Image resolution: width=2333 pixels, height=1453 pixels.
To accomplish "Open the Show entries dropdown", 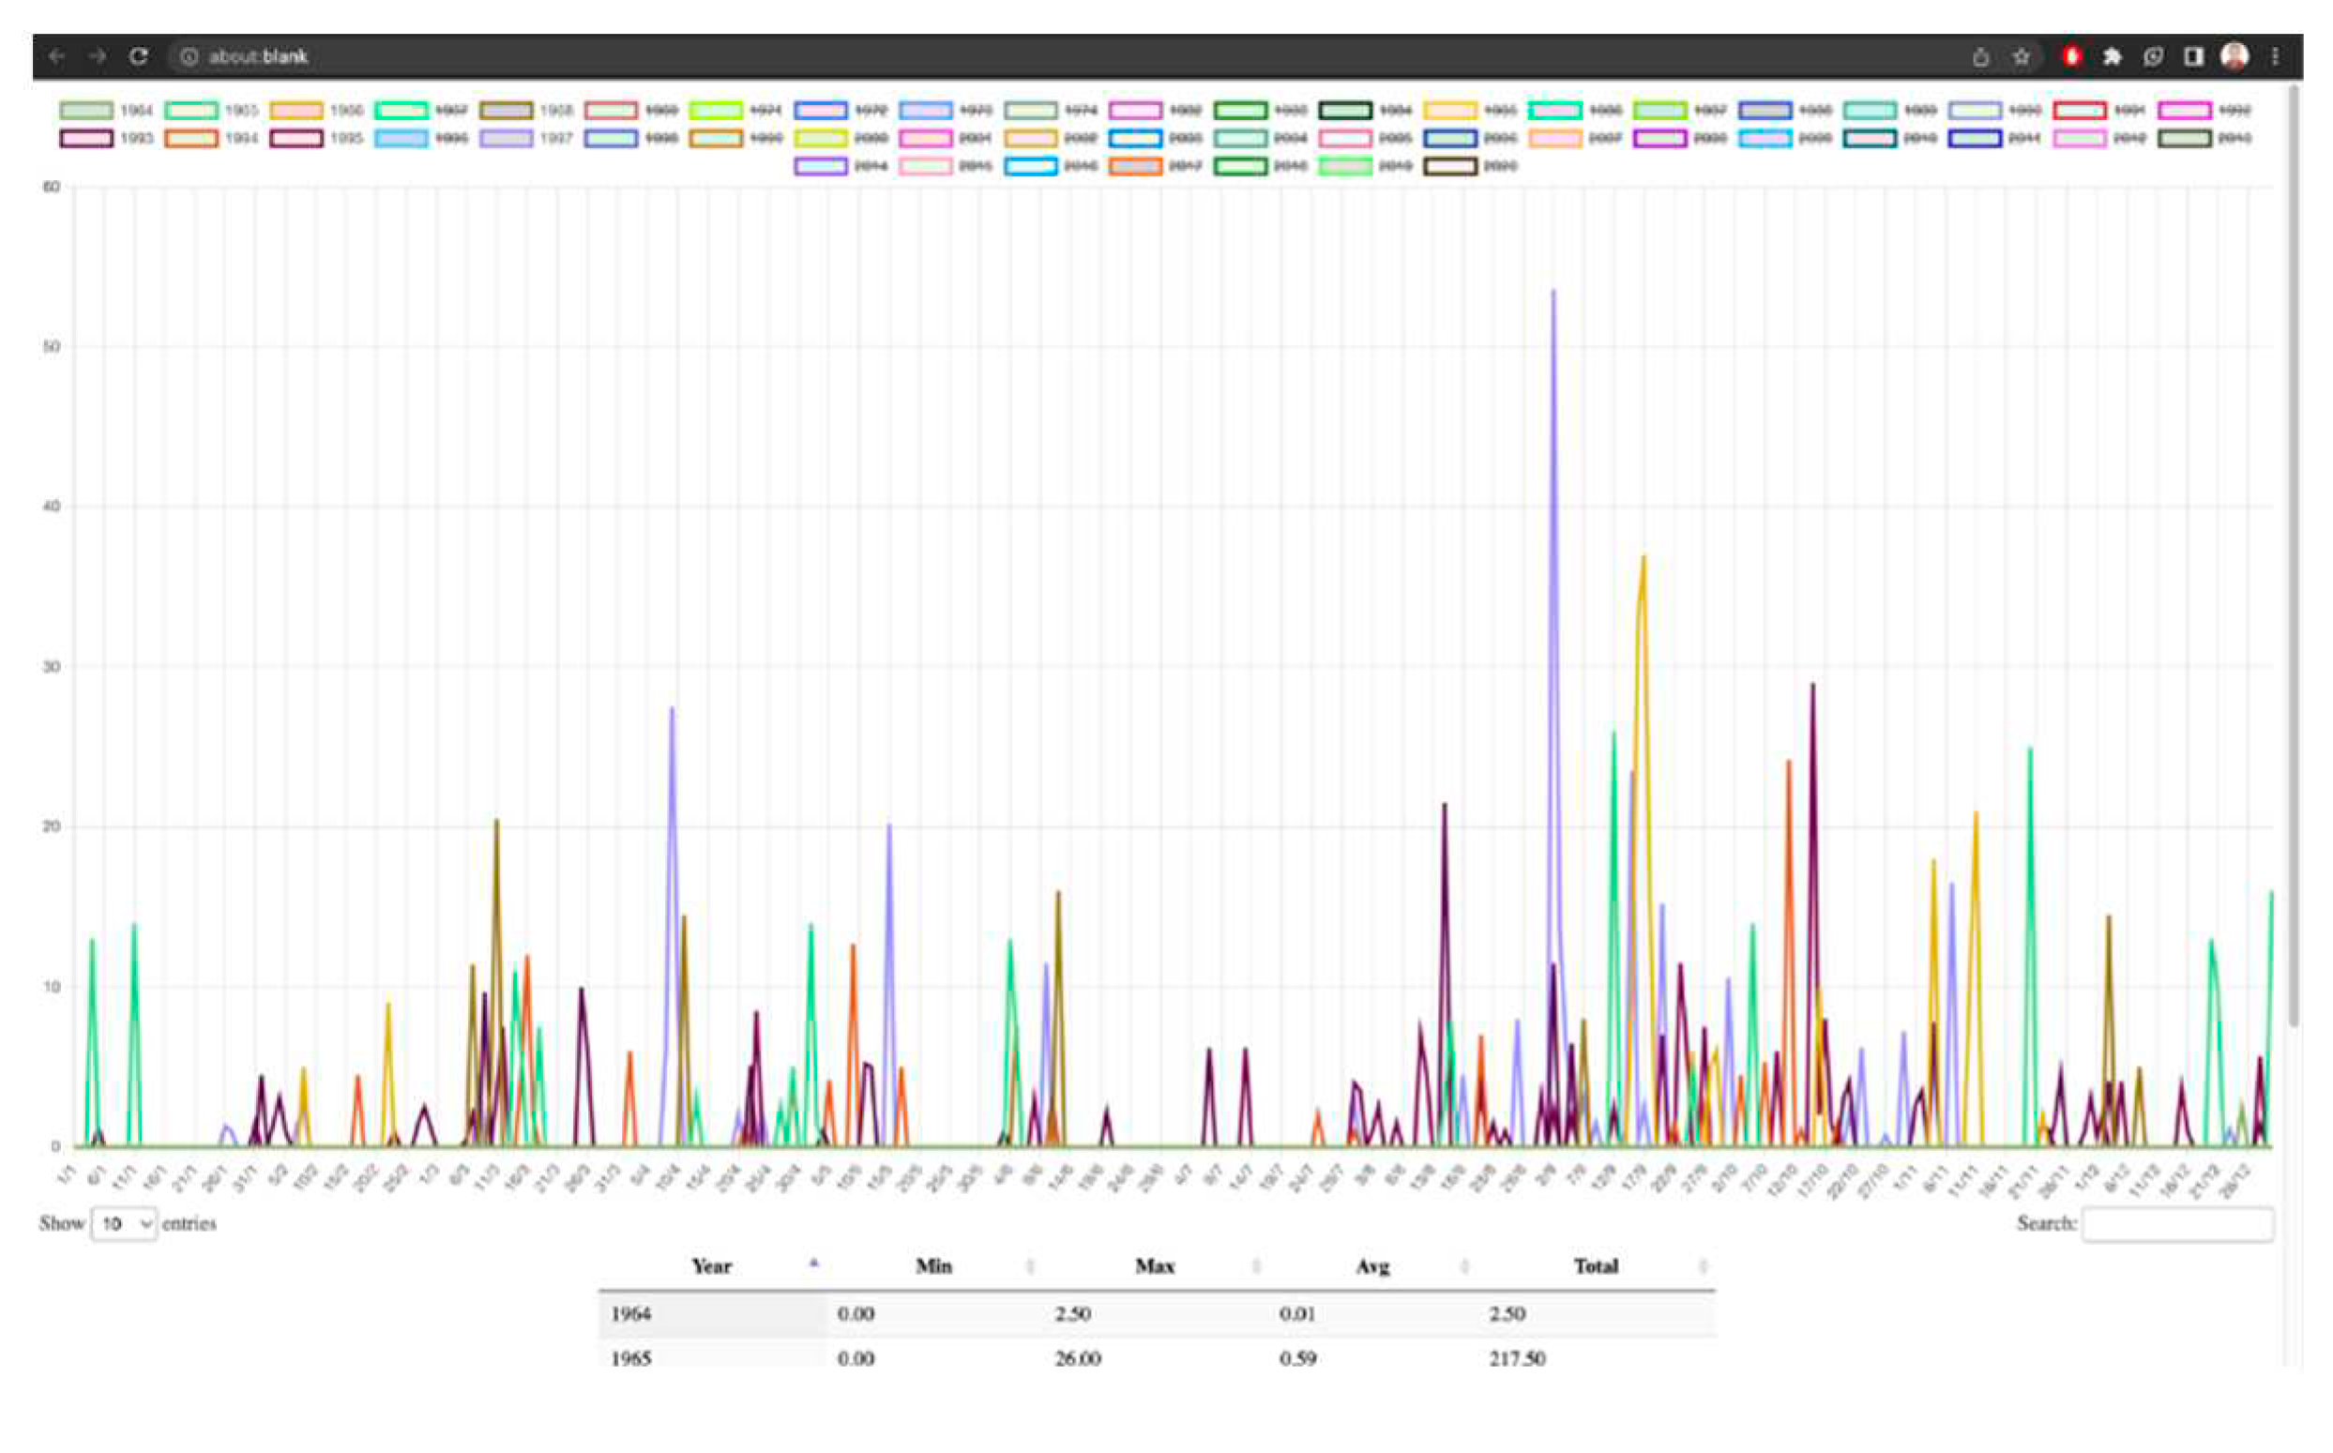I will (x=124, y=1223).
